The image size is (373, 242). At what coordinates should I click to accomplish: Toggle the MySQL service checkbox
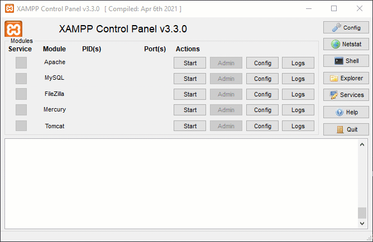(x=21, y=79)
